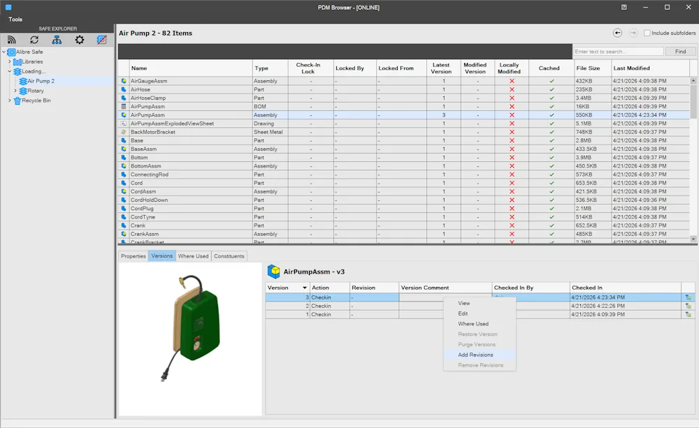Click the Find button
The width and height of the screenshot is (699, 428).
click(x=680, y=52)
